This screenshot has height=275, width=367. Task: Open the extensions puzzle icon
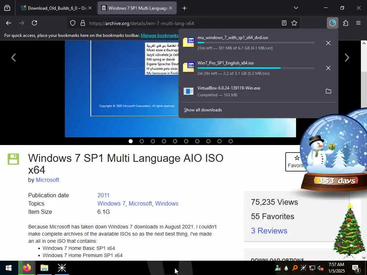pyautogui.click(x=345, y=23)
